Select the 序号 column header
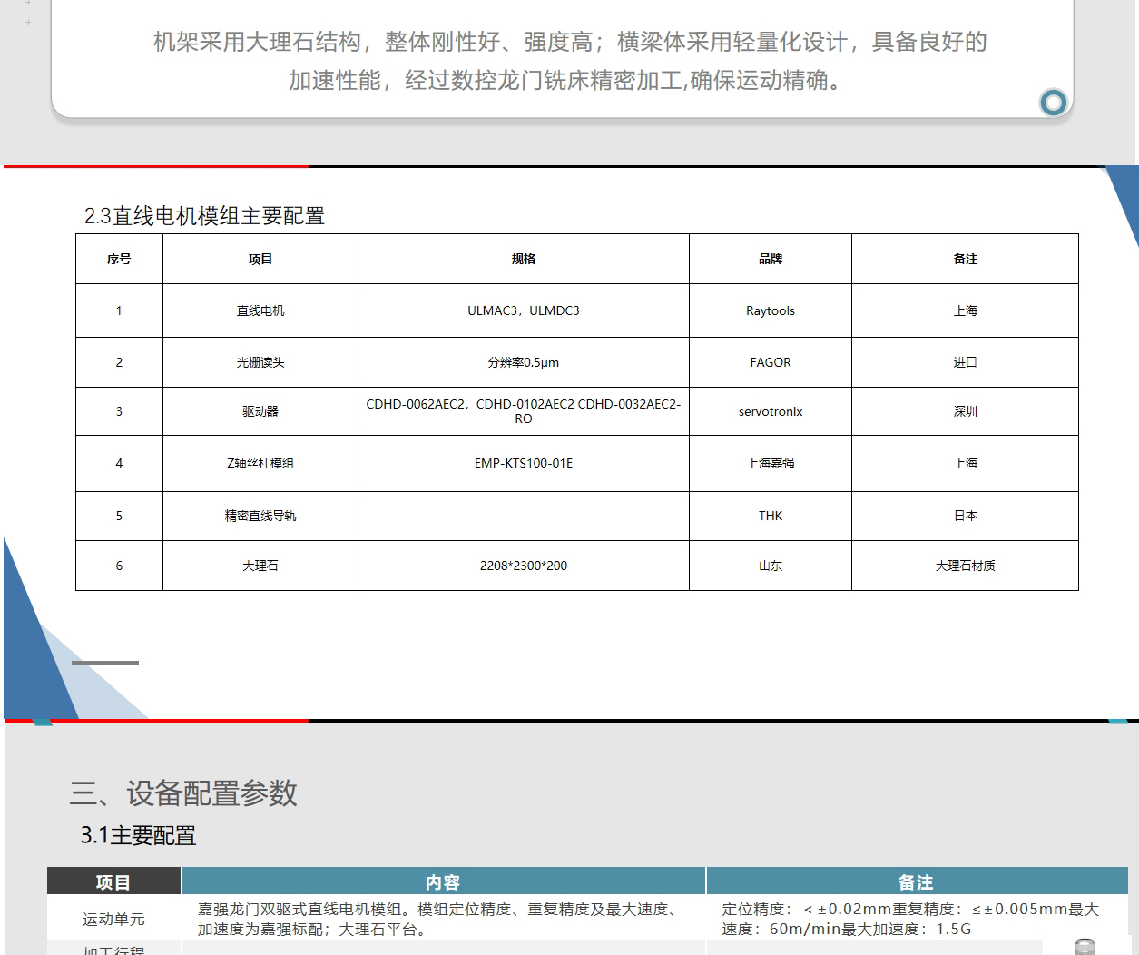Viewport: 1139px width, 955px height. click(119, 260)
